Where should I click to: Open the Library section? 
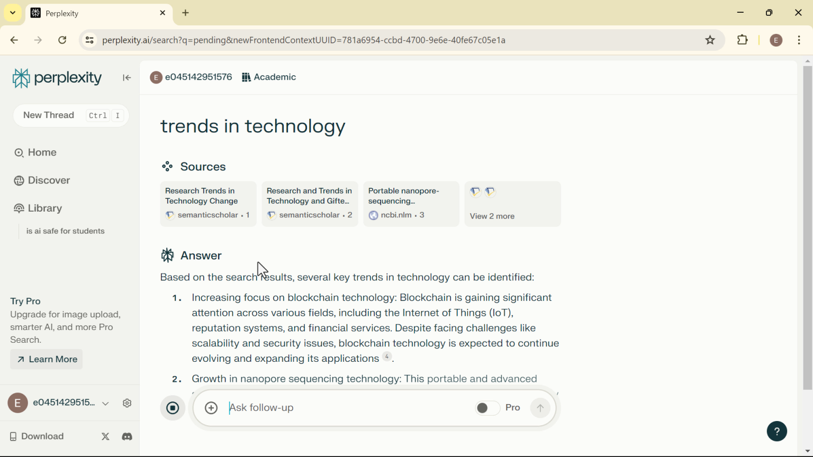tap(44, 208)
